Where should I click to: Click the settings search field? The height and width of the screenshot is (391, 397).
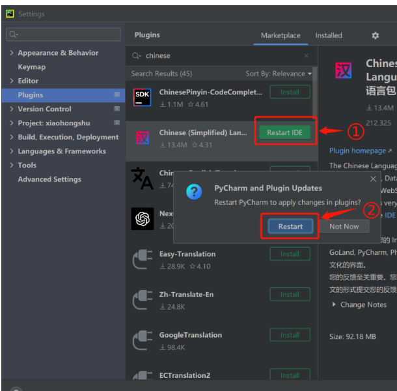coord(63,35)
